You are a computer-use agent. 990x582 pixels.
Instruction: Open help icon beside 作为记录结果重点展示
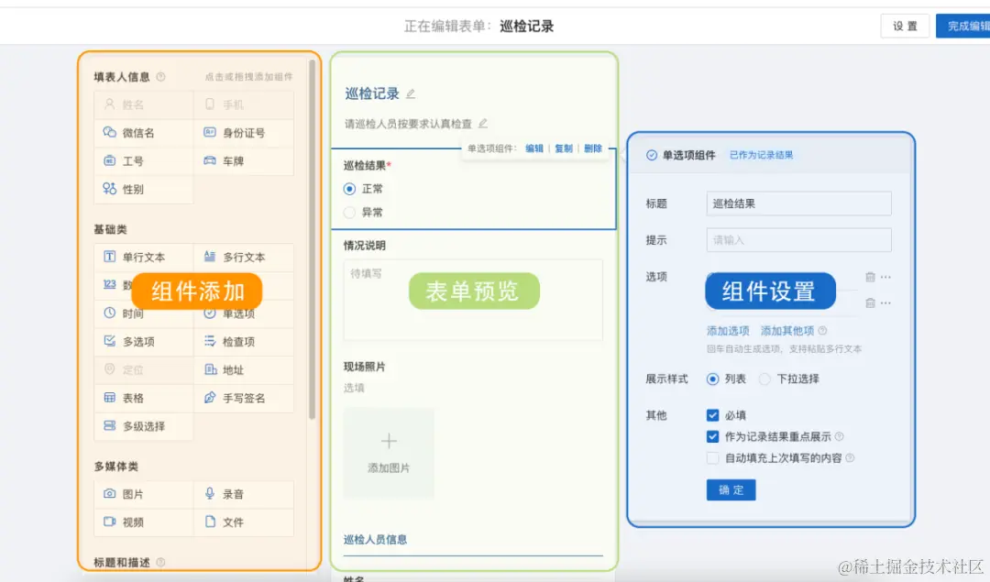[839, 436]
